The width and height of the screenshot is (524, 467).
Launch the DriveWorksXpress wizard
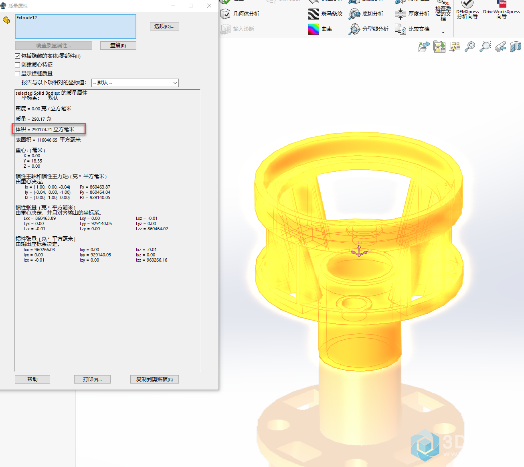click(x=502, y=10)
